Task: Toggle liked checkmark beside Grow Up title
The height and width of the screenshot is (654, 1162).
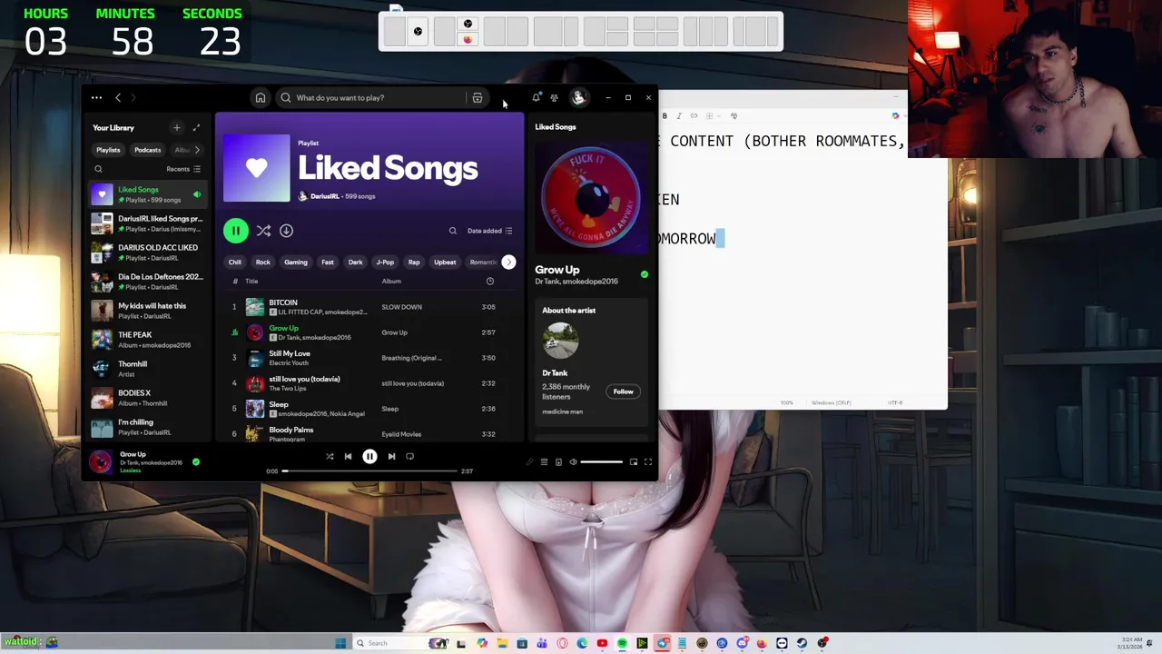Action: point(645,274)
